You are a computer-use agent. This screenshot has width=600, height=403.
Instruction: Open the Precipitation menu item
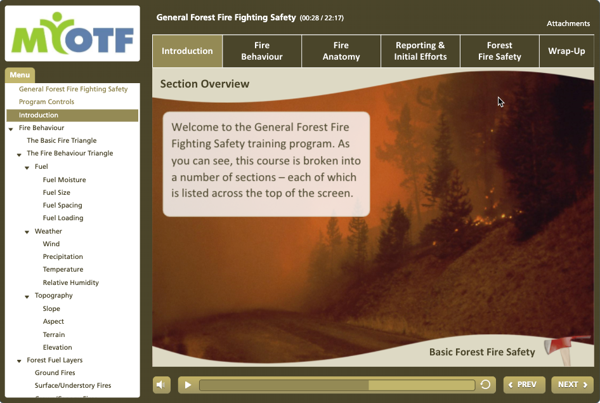pos(63,257)
